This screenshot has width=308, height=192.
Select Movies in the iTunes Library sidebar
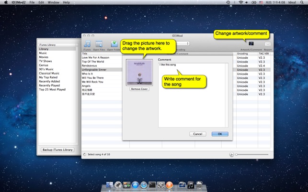(57, 57)
